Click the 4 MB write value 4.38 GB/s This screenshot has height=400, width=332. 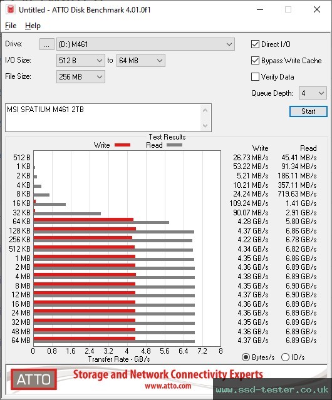(253, 277)
